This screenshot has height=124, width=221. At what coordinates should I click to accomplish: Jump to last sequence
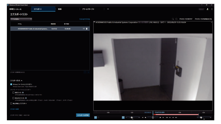coord(176,117)
